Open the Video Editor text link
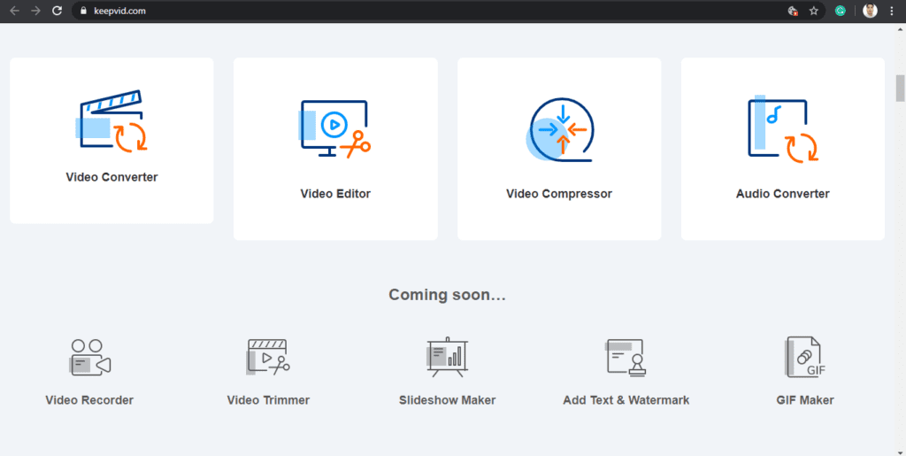The image size is (906, 456). [x=335, y=194]
